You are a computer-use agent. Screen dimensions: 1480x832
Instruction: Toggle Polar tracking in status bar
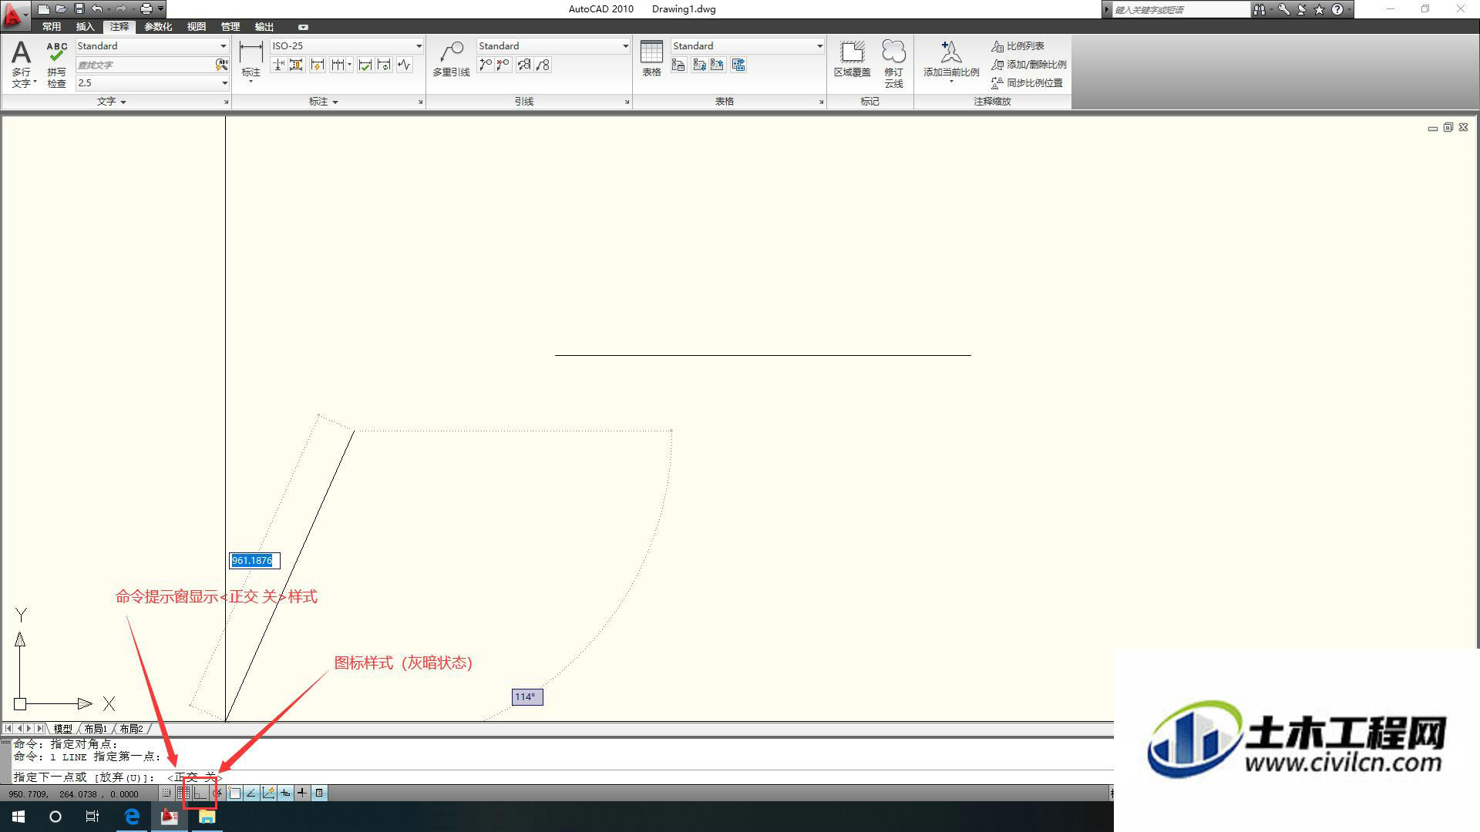(x=217, y=793)
